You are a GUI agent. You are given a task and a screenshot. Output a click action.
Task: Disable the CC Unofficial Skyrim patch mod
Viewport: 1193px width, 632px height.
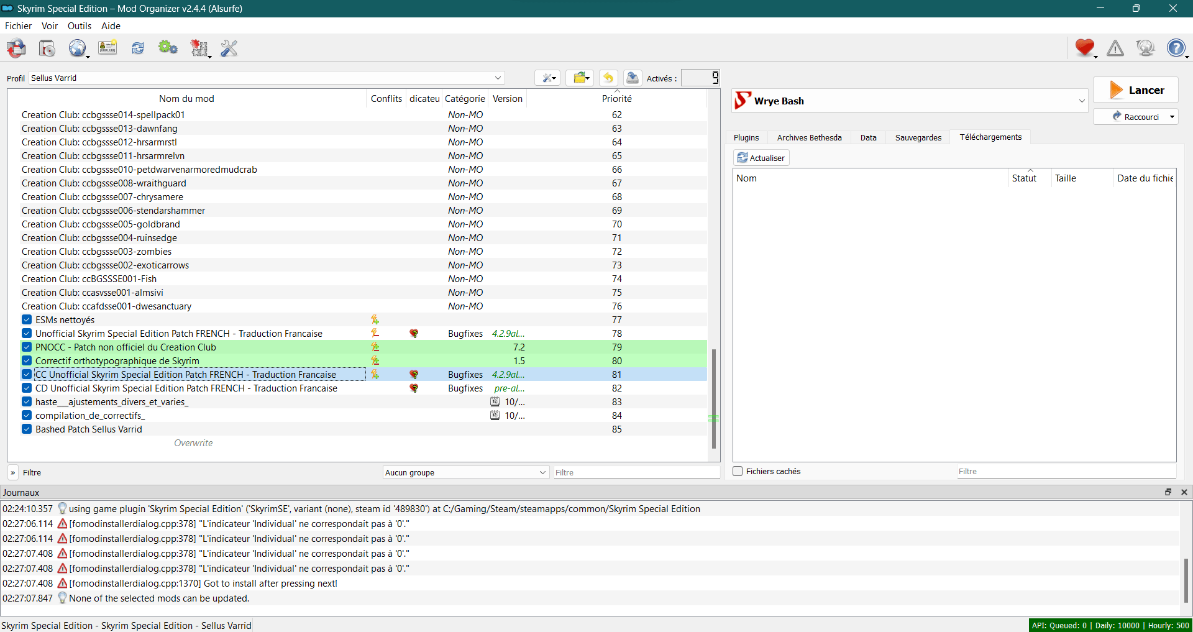coord(27,374)
